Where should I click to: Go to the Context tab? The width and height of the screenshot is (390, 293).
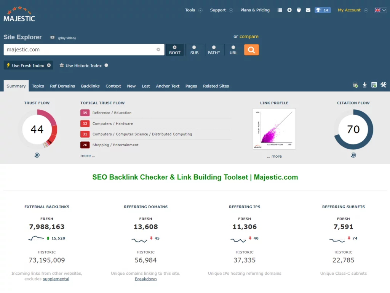113,86
